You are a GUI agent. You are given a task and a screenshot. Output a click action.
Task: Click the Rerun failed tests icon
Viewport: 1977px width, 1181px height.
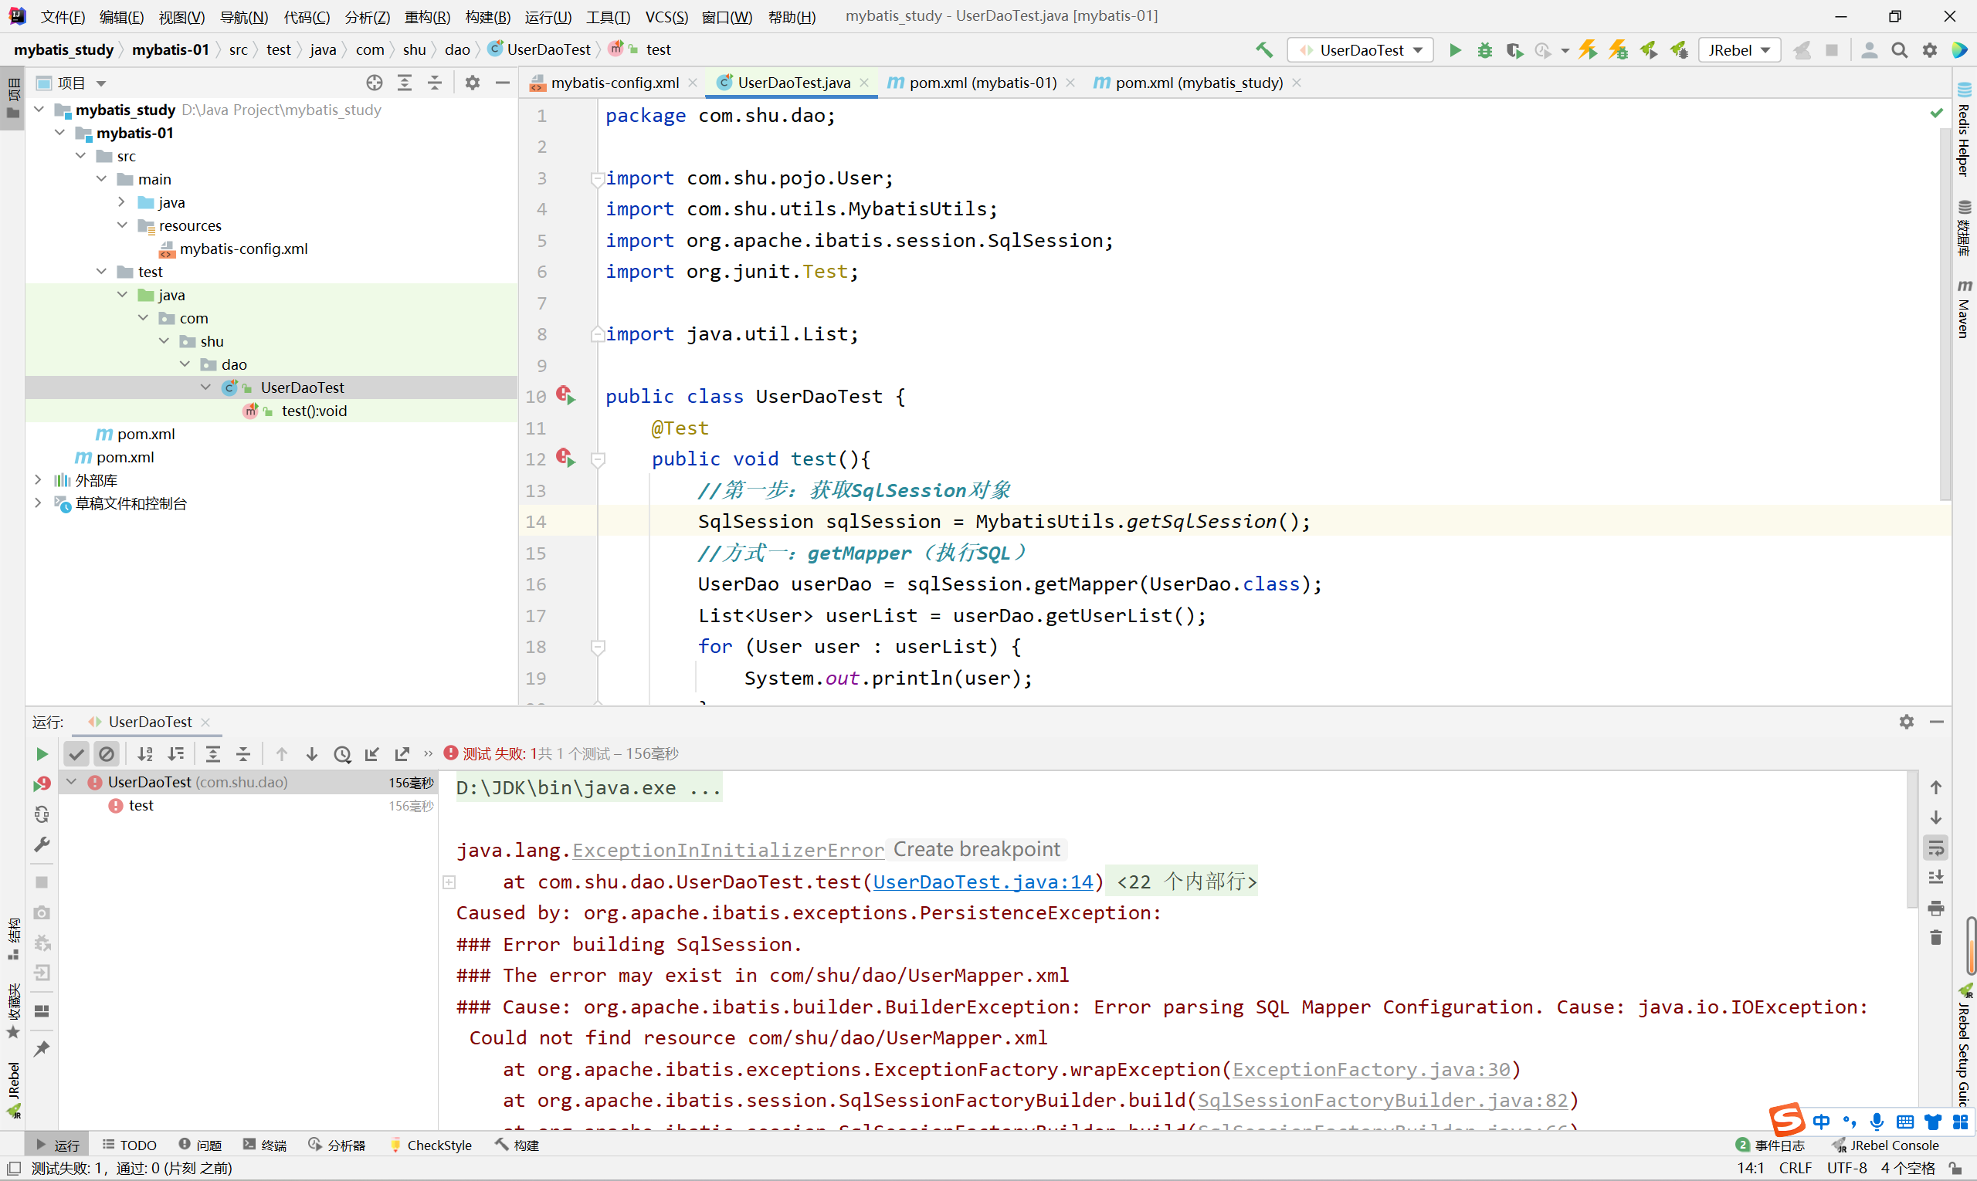42,784
